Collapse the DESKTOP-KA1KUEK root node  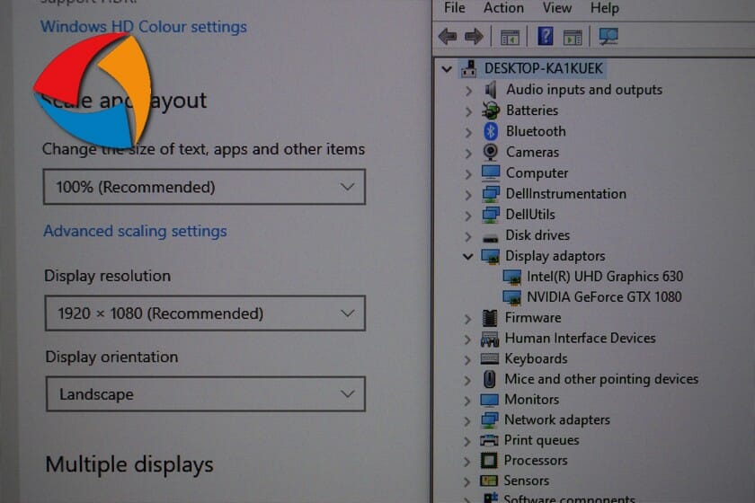447,69
